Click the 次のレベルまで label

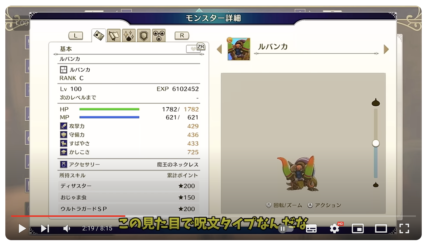click(78, 98)
